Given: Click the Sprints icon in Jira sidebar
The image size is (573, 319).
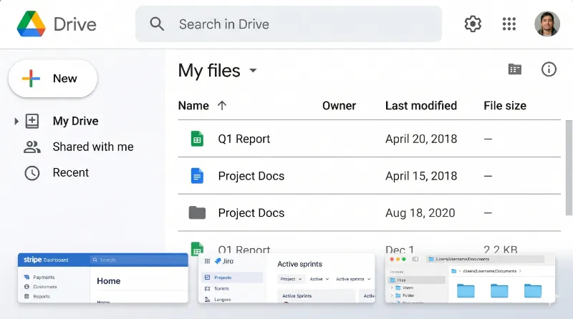Looking at the screenshot, I should [x=207, y=288].
